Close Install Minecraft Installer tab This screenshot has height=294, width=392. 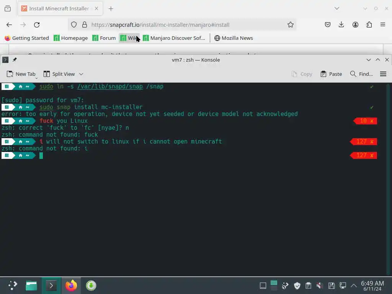pos(96,8)
